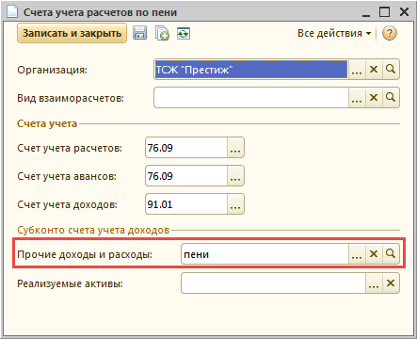
Task: Choose account for Счет учета расчетов
Action: tap(235, 148)
